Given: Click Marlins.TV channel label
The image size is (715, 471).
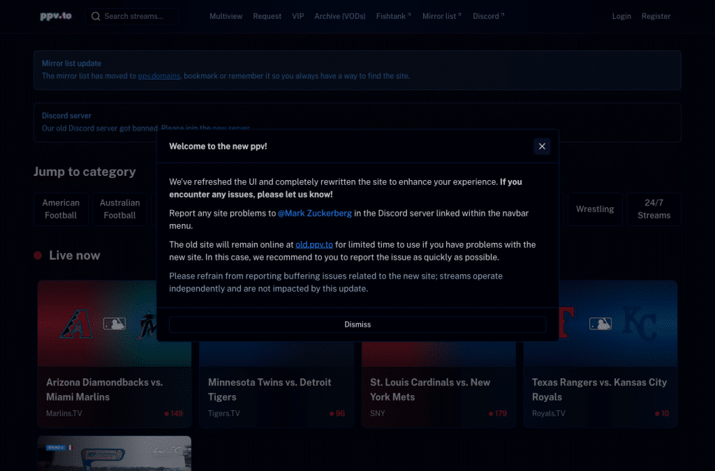Looking at the screenshot, I should pos(64,414).
